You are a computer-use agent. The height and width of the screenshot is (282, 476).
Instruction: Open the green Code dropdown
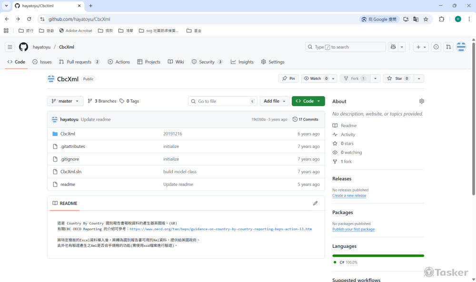pyautogui.click(x=308, y=101)
